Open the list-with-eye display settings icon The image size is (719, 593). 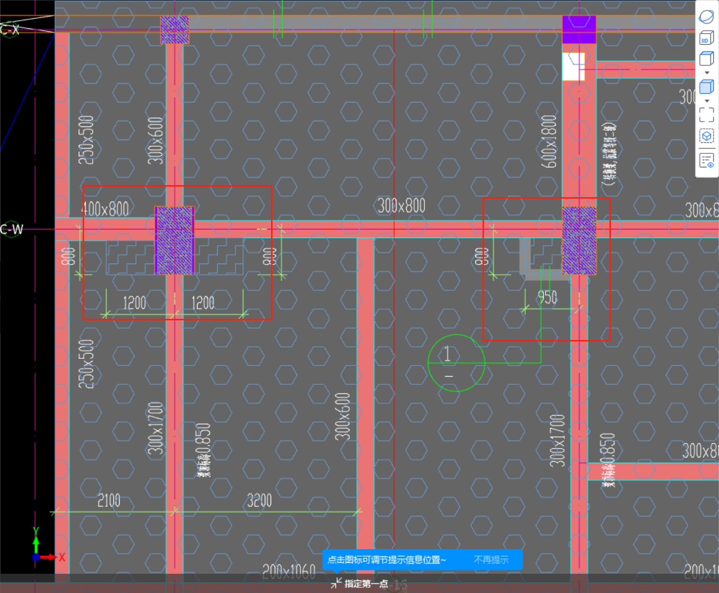(707, 160)
